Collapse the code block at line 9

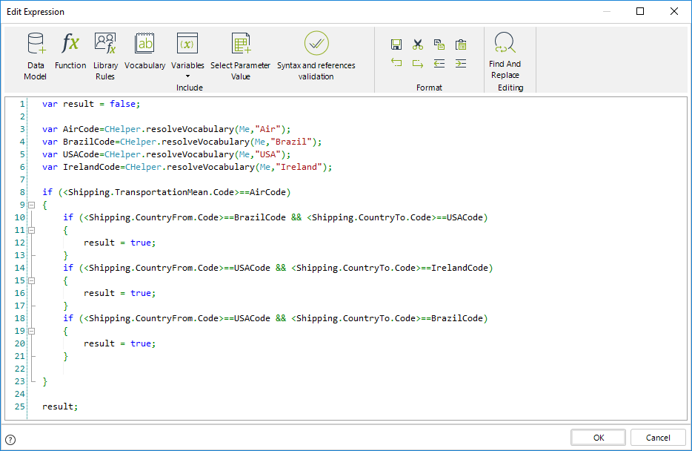coord(31,205)
